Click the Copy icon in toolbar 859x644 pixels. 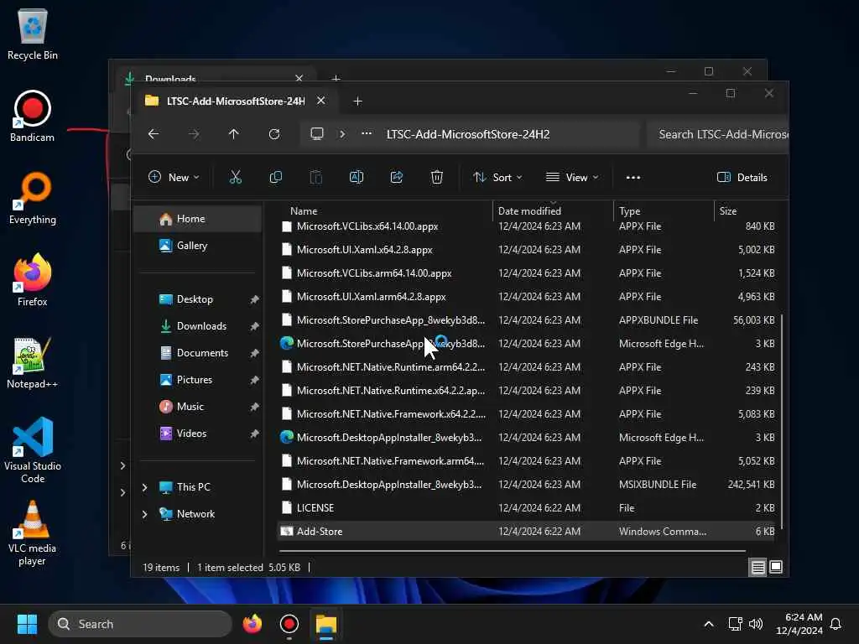coord(275,177)
